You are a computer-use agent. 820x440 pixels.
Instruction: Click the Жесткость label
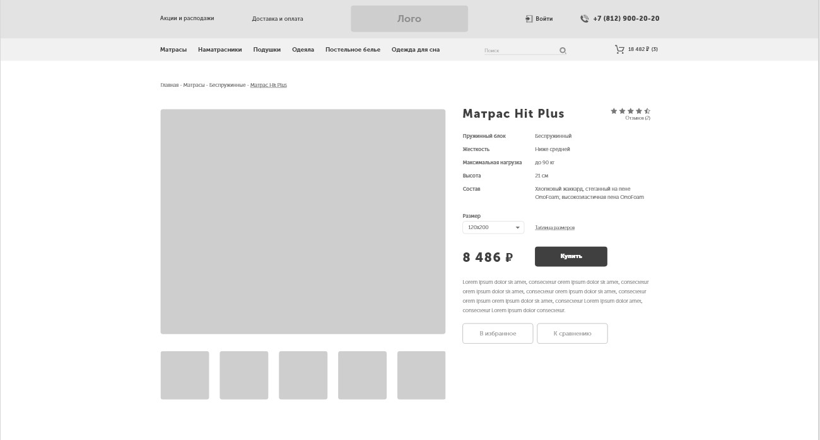pyautogui.click(x=476, y=149)
